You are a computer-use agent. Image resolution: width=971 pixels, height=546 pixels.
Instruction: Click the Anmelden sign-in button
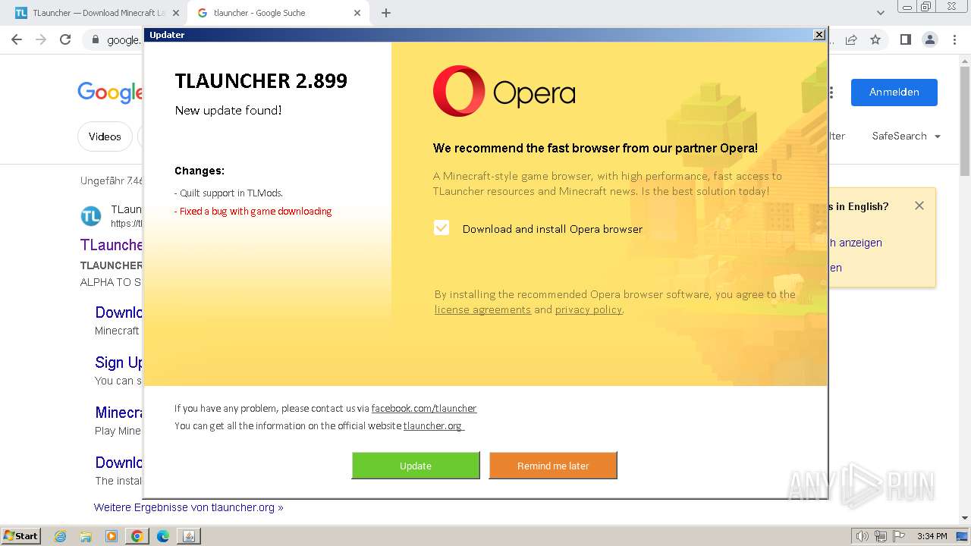[x=894, y=92]
